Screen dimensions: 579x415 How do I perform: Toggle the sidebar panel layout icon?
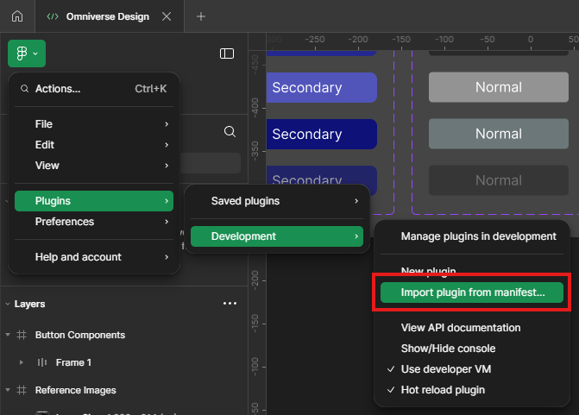tap(227, 53)
